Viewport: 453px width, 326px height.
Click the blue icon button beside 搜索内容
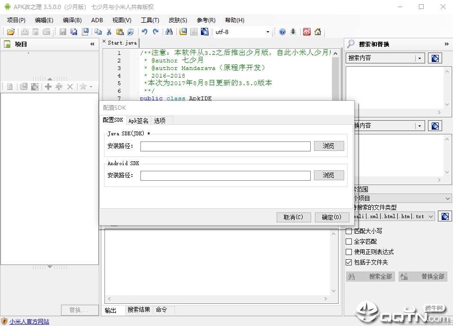coord(435,58)
